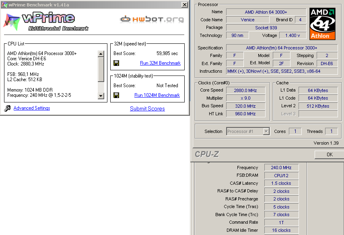Click the Bank Cycle Time value '7 clocks'
Image resolution: width=344 pixels, height=235 pixels.
tap(281, 215)
